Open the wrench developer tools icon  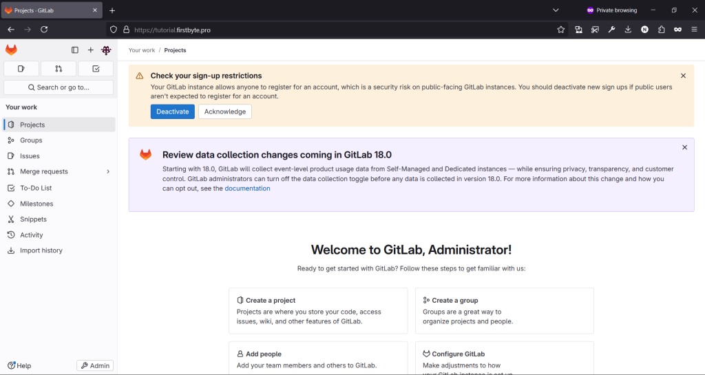pyautogui.click(x=611, y=30)
